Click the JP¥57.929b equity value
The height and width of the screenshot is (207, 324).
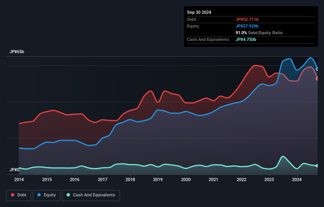pos(247,26)
